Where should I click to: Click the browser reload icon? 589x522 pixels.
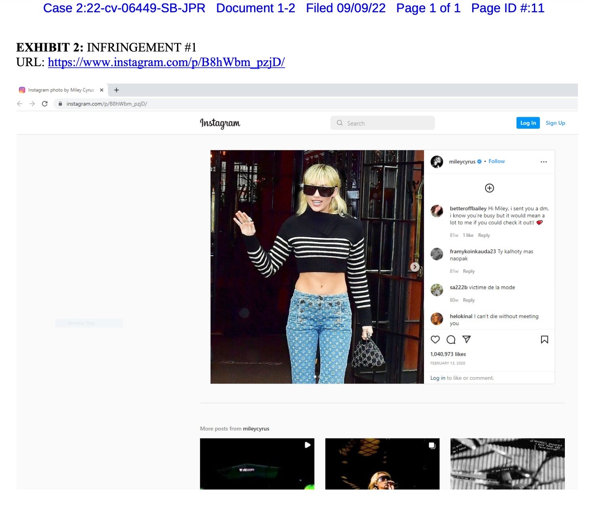click(x=45, y=104)
